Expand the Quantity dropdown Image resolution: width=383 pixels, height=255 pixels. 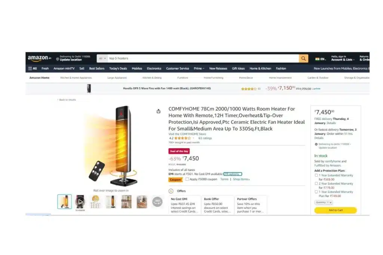coord(324,202)
